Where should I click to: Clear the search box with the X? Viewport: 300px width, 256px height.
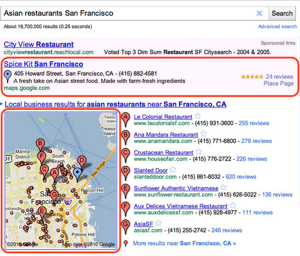[x=259, y=13]
